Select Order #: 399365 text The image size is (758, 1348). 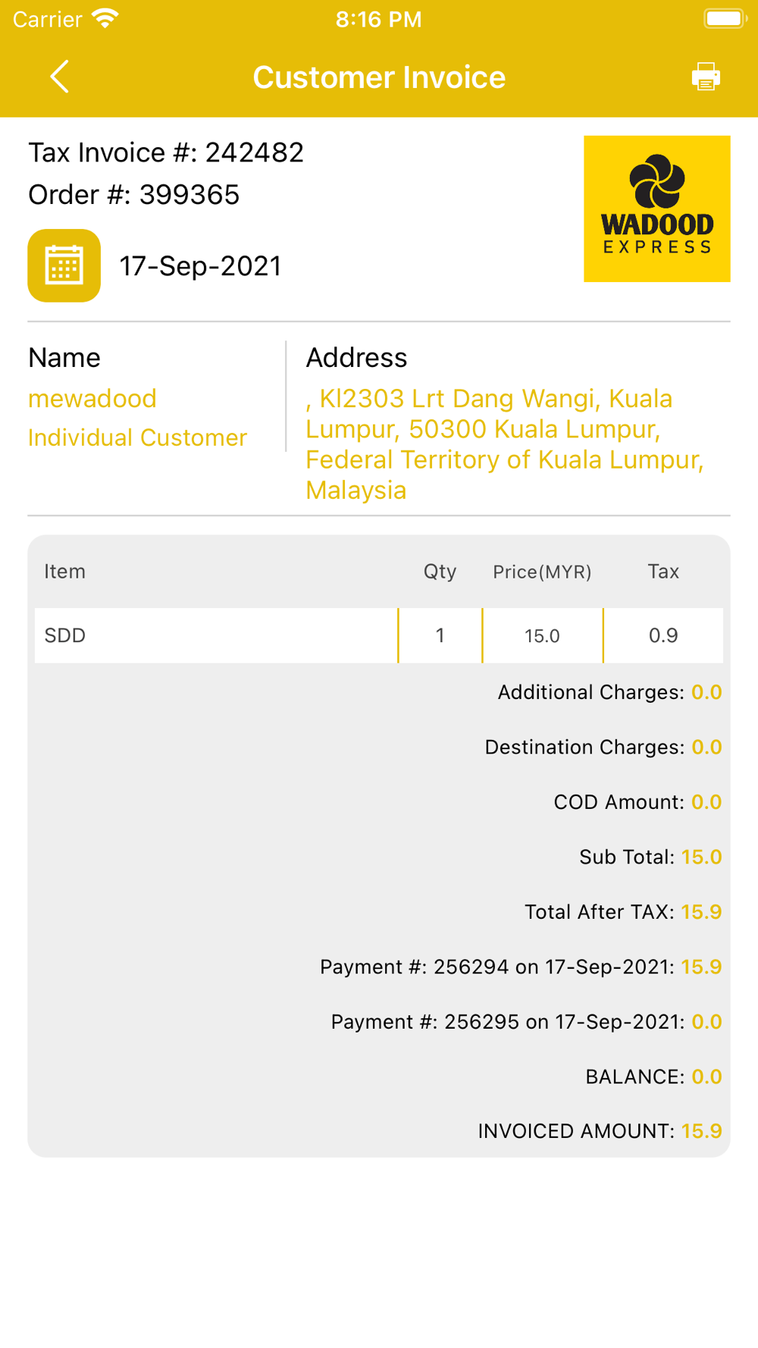click(134, 195)
